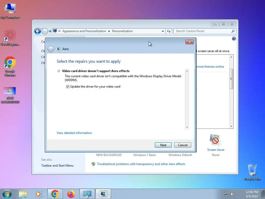The width and height of the screenshot is (265, 199).
Task: Launch Firefox from the taskbar
Action: pyautogui.click(x=71, y=194)
